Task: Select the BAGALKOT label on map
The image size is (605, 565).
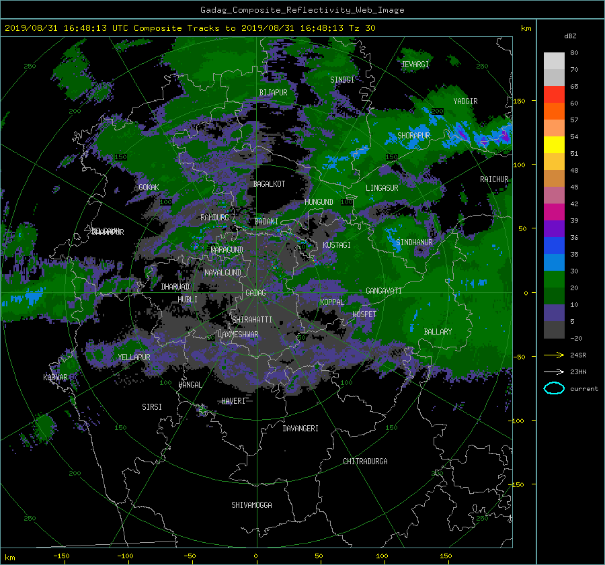Action: click(269, 184)
